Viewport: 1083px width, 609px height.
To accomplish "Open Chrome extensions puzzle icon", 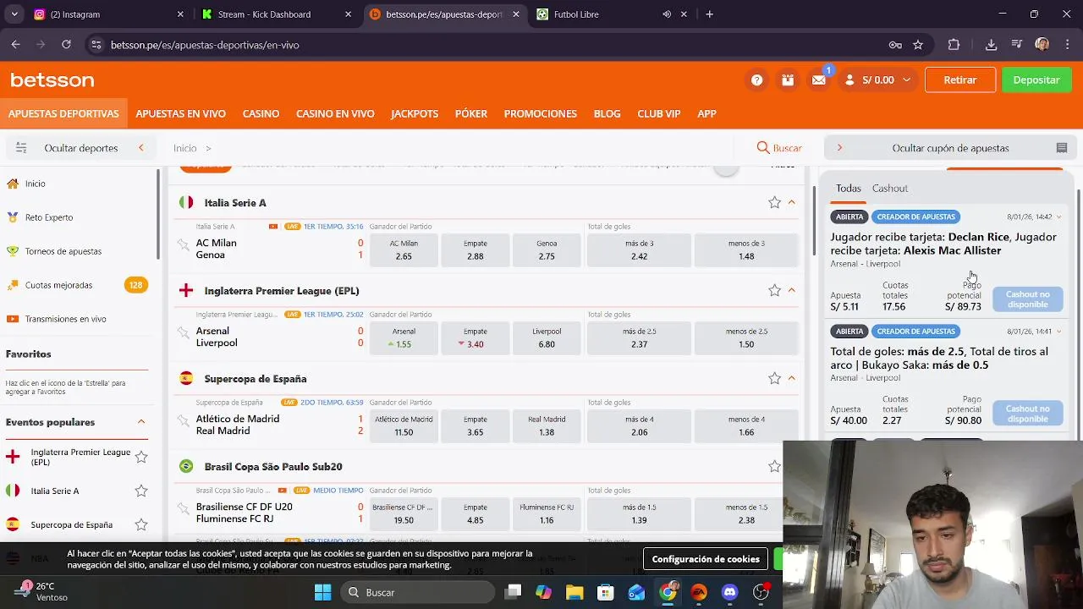I will 954,45.
